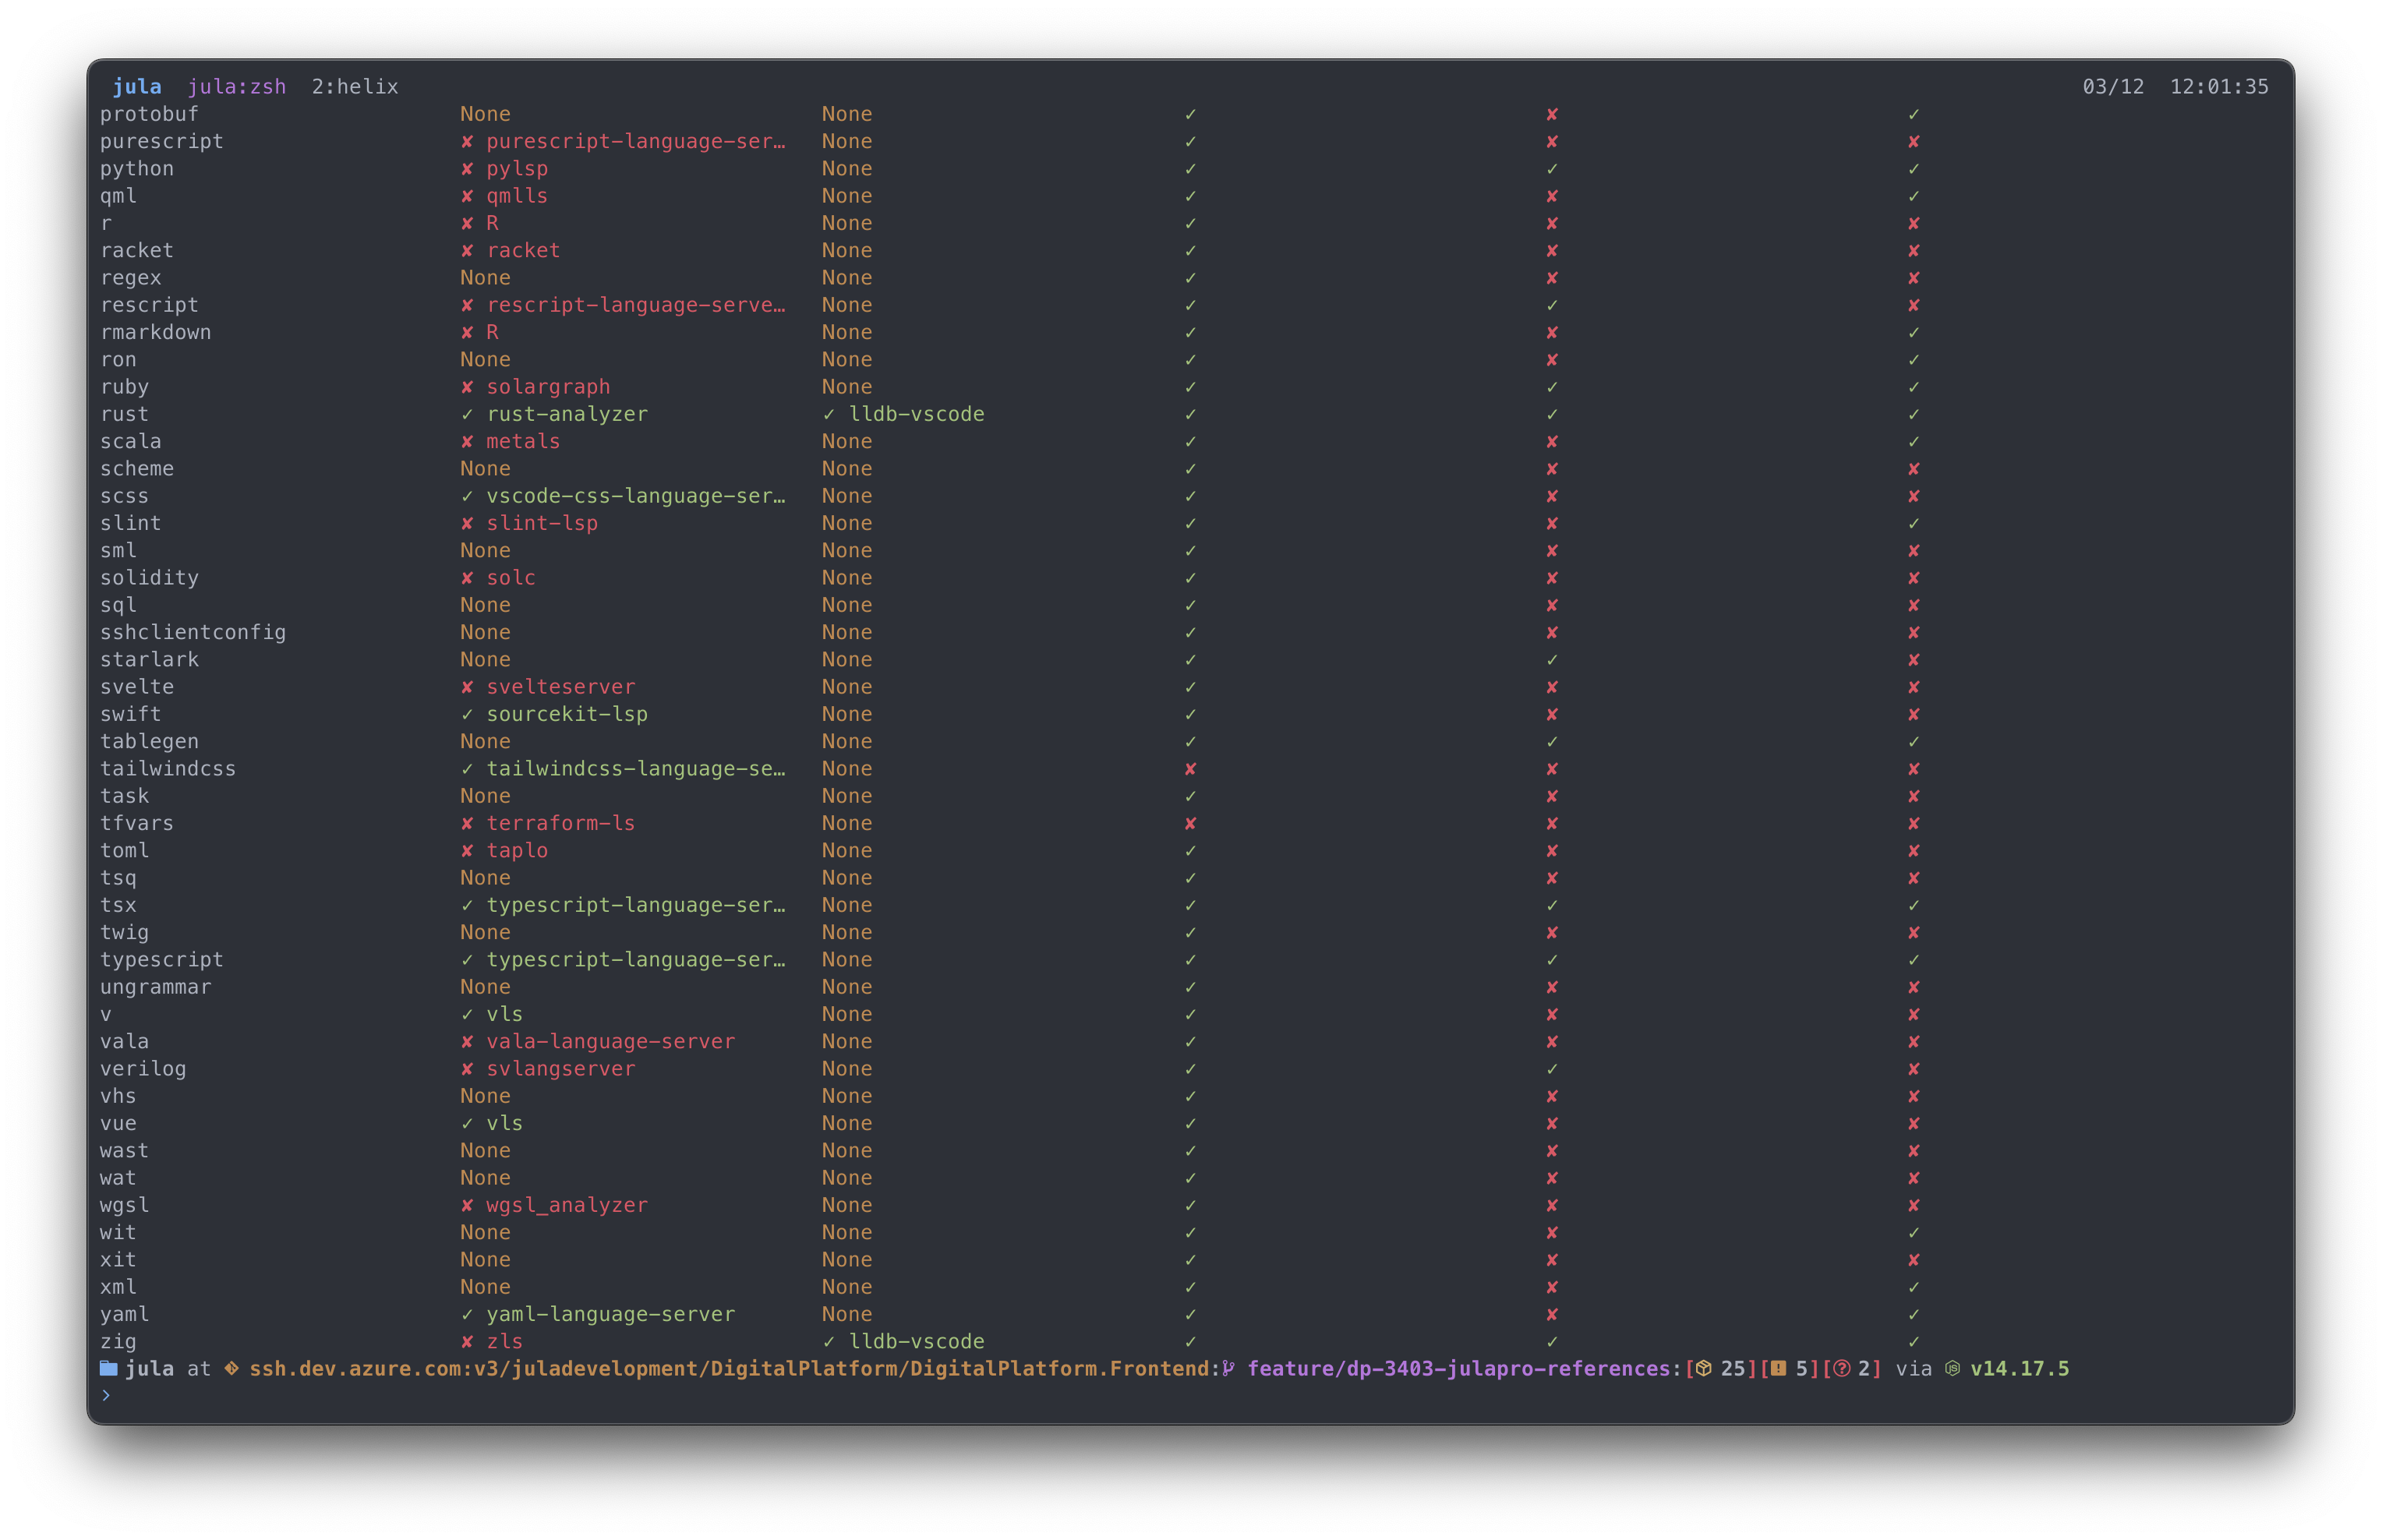
Task: Click the solc server name
Action: [511, 578]
